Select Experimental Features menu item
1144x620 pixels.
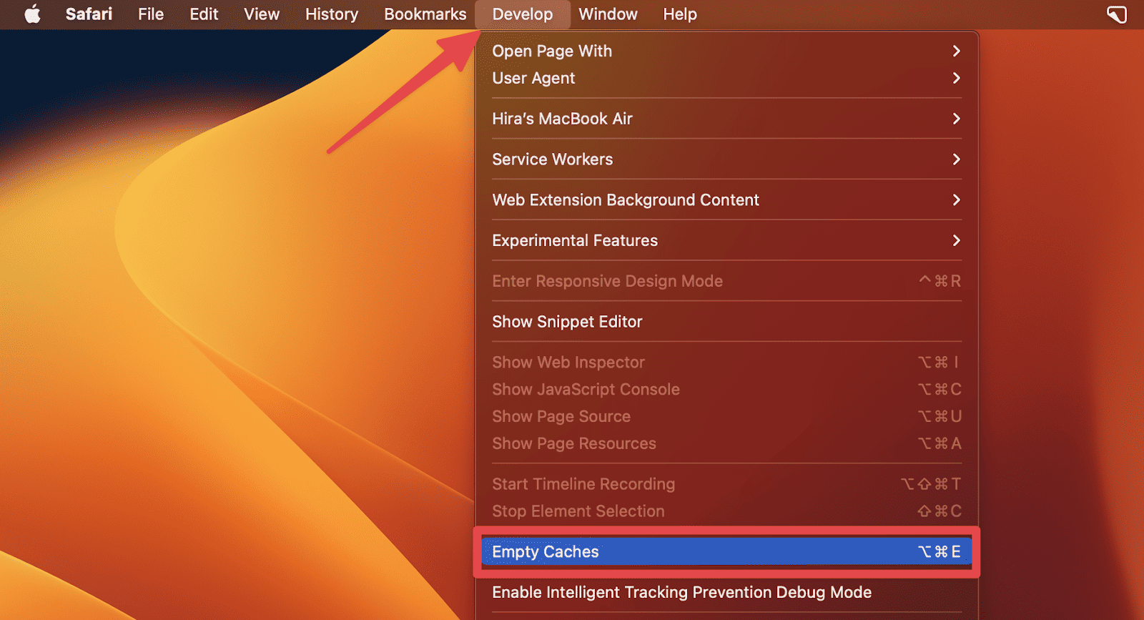pos(726,241)
